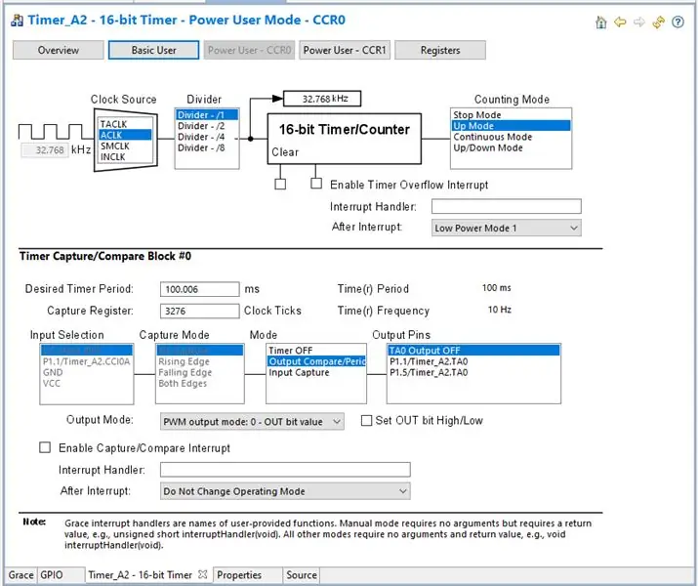698x586 pixels.
Task: Select Up/Down Mode counting mode
Action: coord(511,147)
